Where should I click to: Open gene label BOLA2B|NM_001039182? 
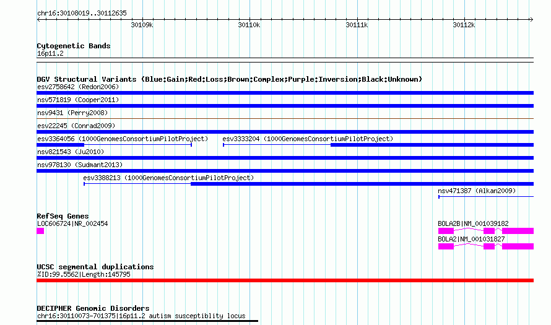tap(473, 224)
